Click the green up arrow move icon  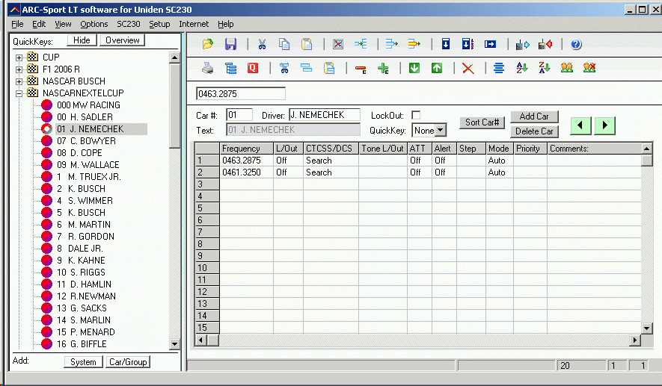pos(437,67)
